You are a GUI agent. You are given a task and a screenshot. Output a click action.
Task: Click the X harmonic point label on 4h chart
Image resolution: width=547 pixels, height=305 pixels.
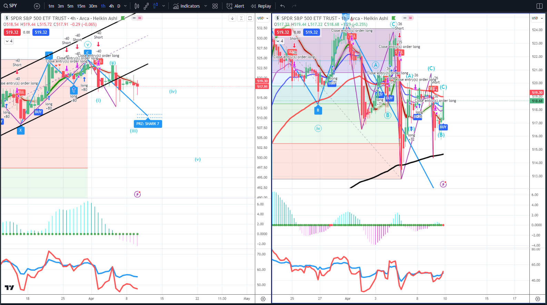pyautogui.click(x=21, y=130)
